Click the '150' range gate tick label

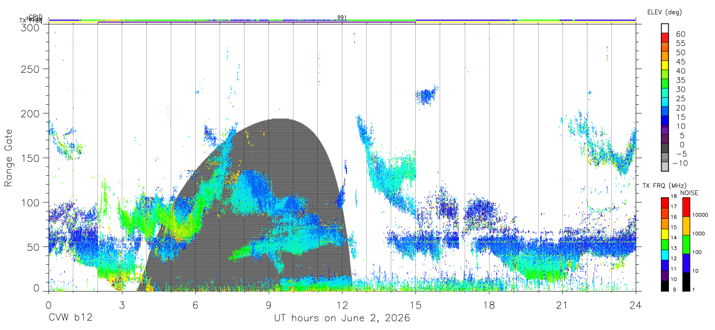pos(30,158)
